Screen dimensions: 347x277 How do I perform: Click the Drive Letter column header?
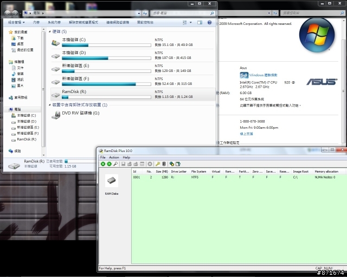(179, 172)
